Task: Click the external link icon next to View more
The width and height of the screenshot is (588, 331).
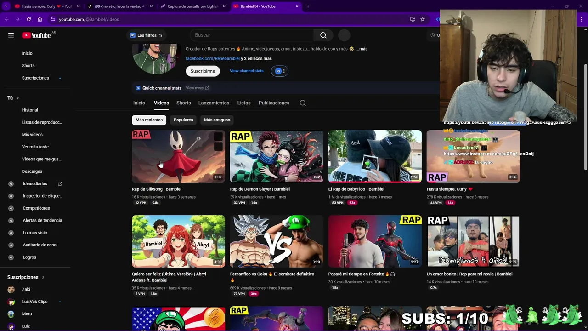Action: pyautogui.click(x=207, y=88)
